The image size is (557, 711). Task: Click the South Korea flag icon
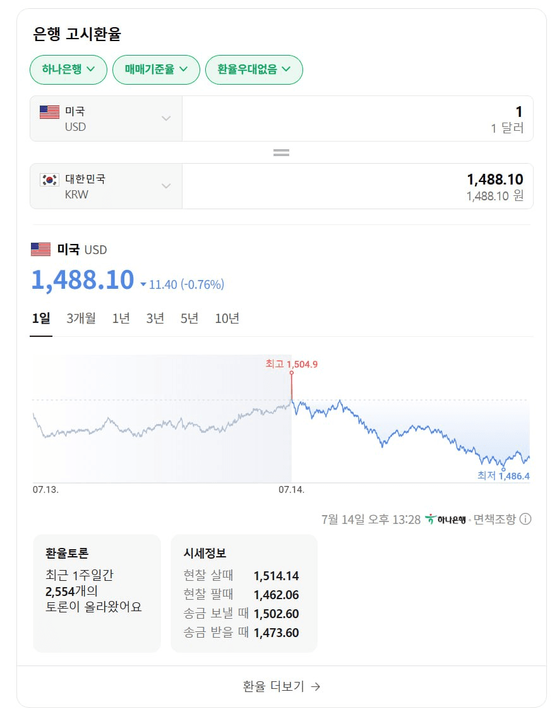(49, 179)
